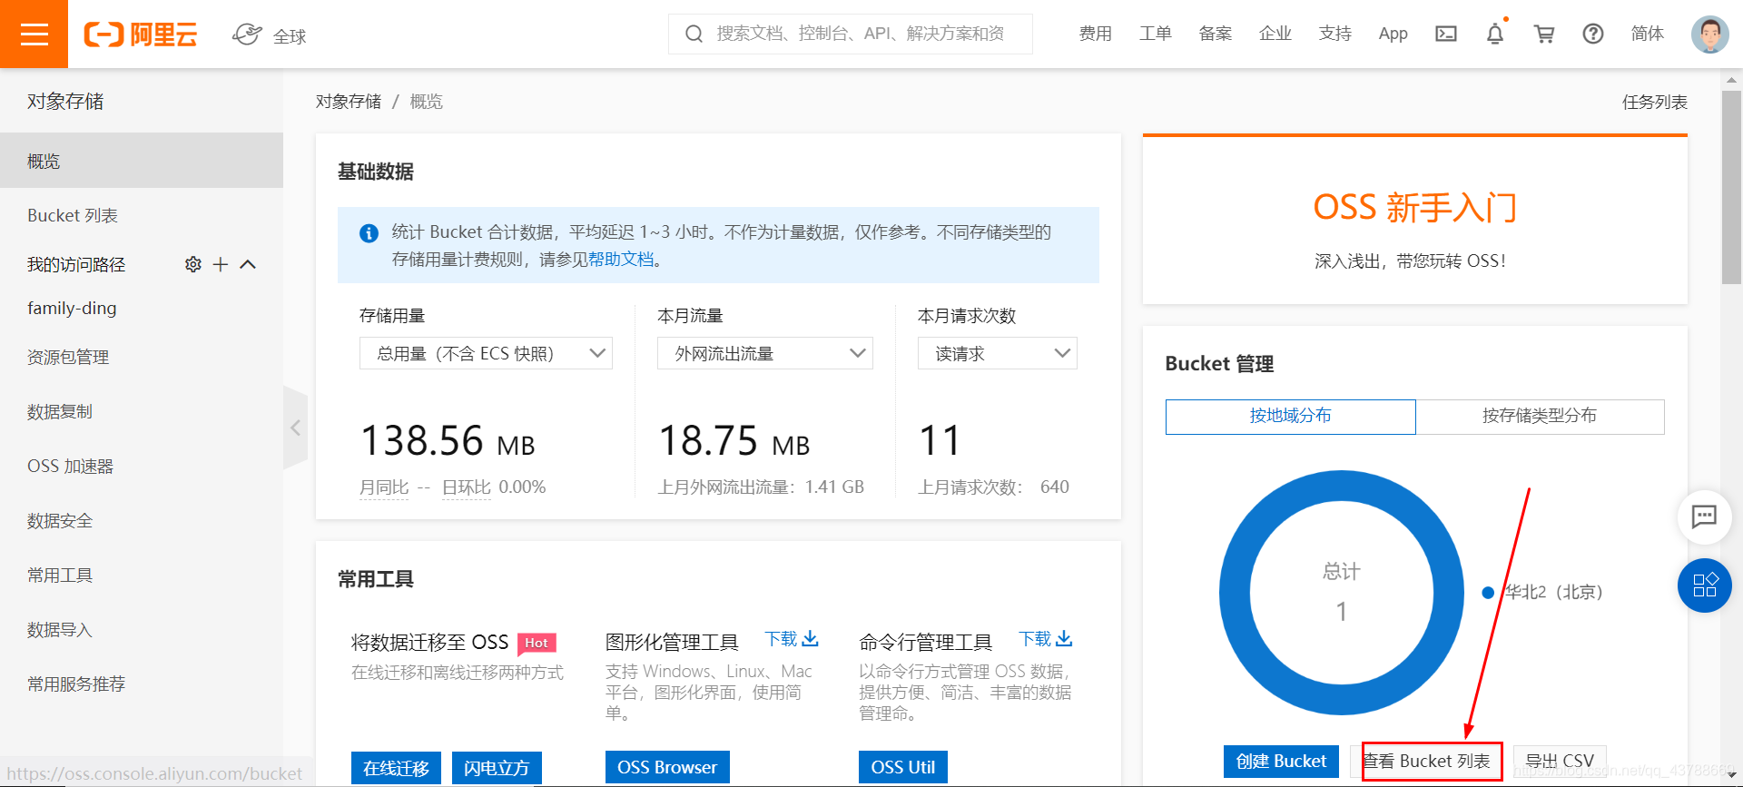The height and width of the screenshot is (787, 1743).
Task: Switch to 按地域分布 tab
Action: point(1290,416)
